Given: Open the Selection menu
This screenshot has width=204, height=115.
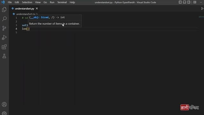Looking at the screenshot, I should pos(27,2).
